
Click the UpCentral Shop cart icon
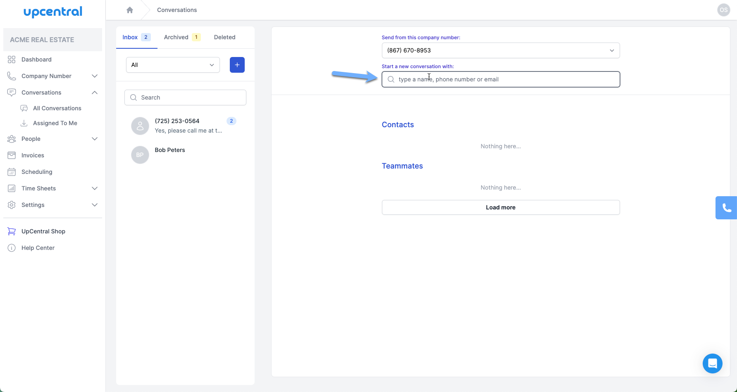[12, 231]
